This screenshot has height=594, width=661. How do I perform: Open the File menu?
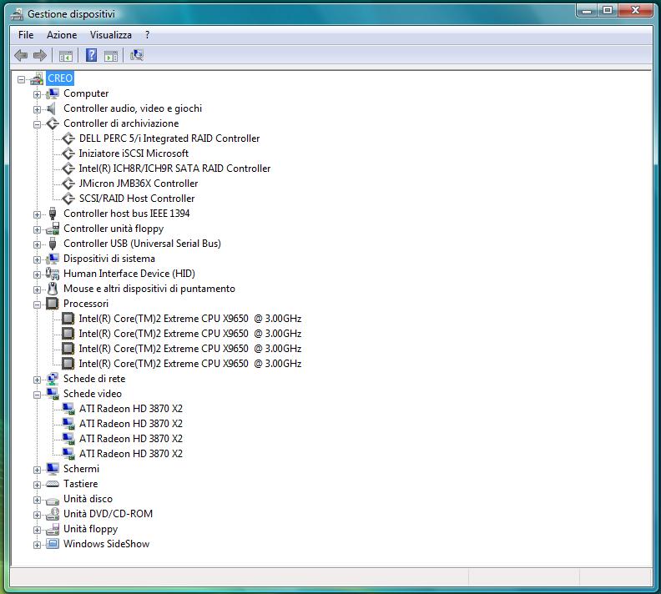pos(26,35)
